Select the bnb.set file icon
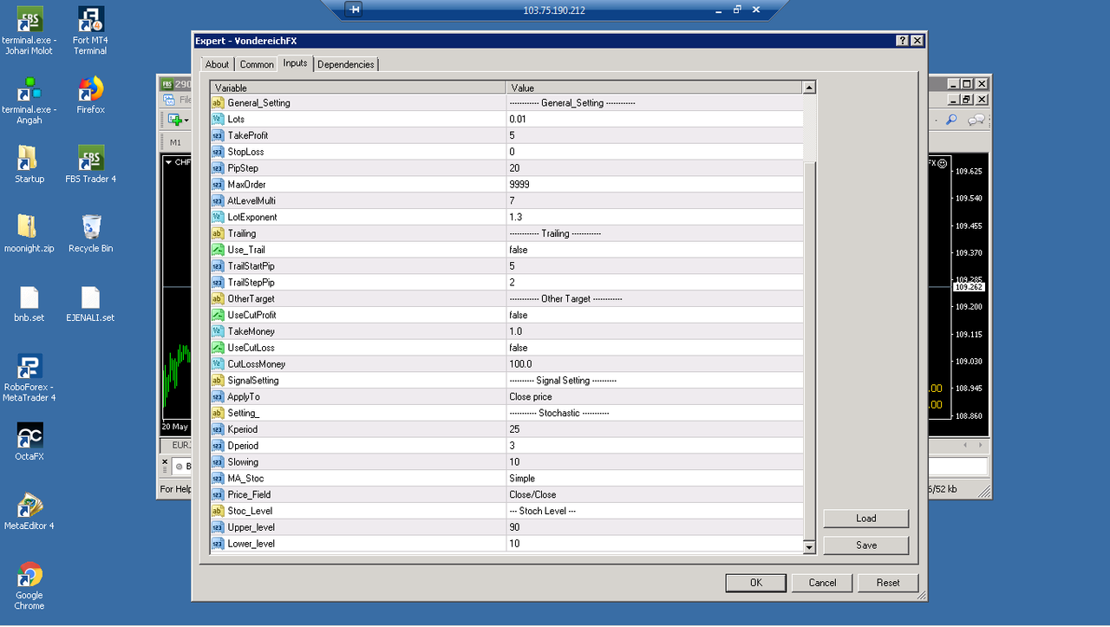 pyautogui.click(x=29, y=304)
